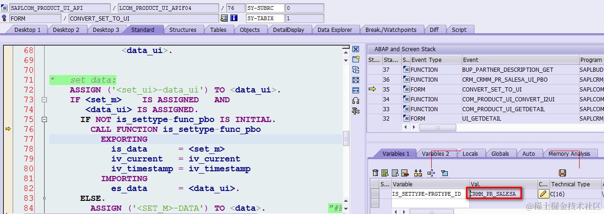This screenshot has height=214, width=604.
Task: Click the full-screen expand side icon
Action: [356, 80]
